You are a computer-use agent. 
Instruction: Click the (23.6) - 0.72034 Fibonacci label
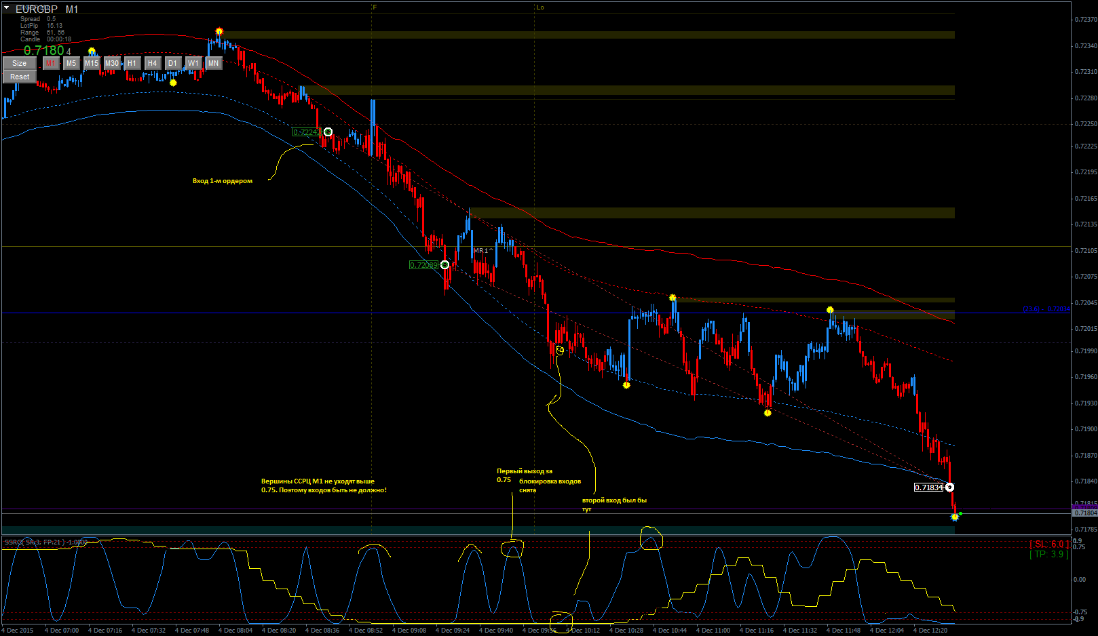[x=1046, y=309]
